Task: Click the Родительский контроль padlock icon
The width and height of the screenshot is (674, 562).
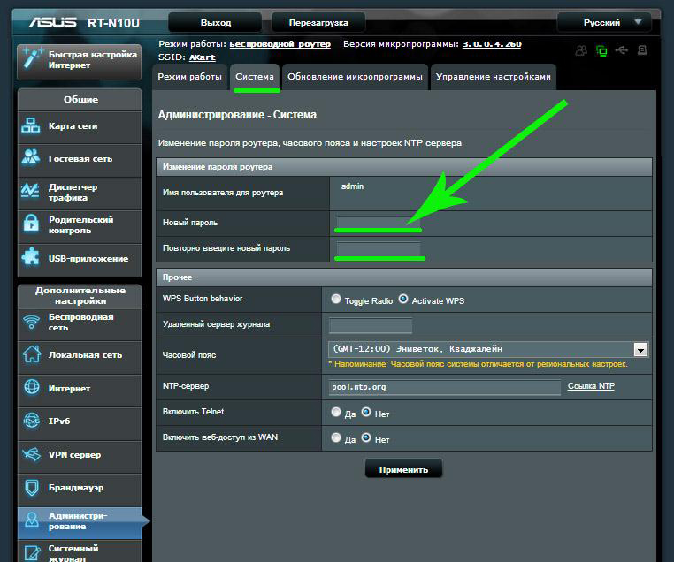Action: pos(31,224)
